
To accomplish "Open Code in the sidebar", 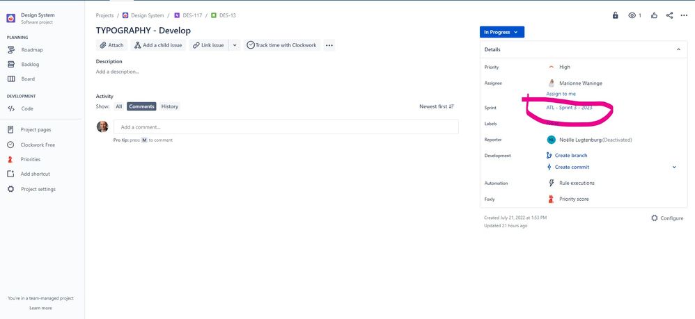I will pos(27,108).
